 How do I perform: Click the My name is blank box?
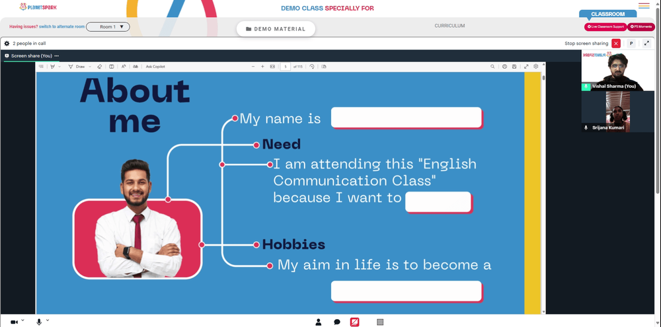[407, 117]
